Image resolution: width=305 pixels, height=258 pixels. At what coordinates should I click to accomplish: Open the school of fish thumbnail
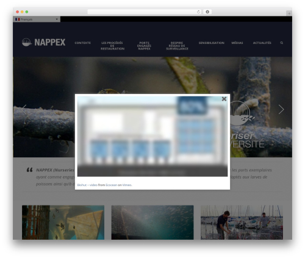coord(152,222)
